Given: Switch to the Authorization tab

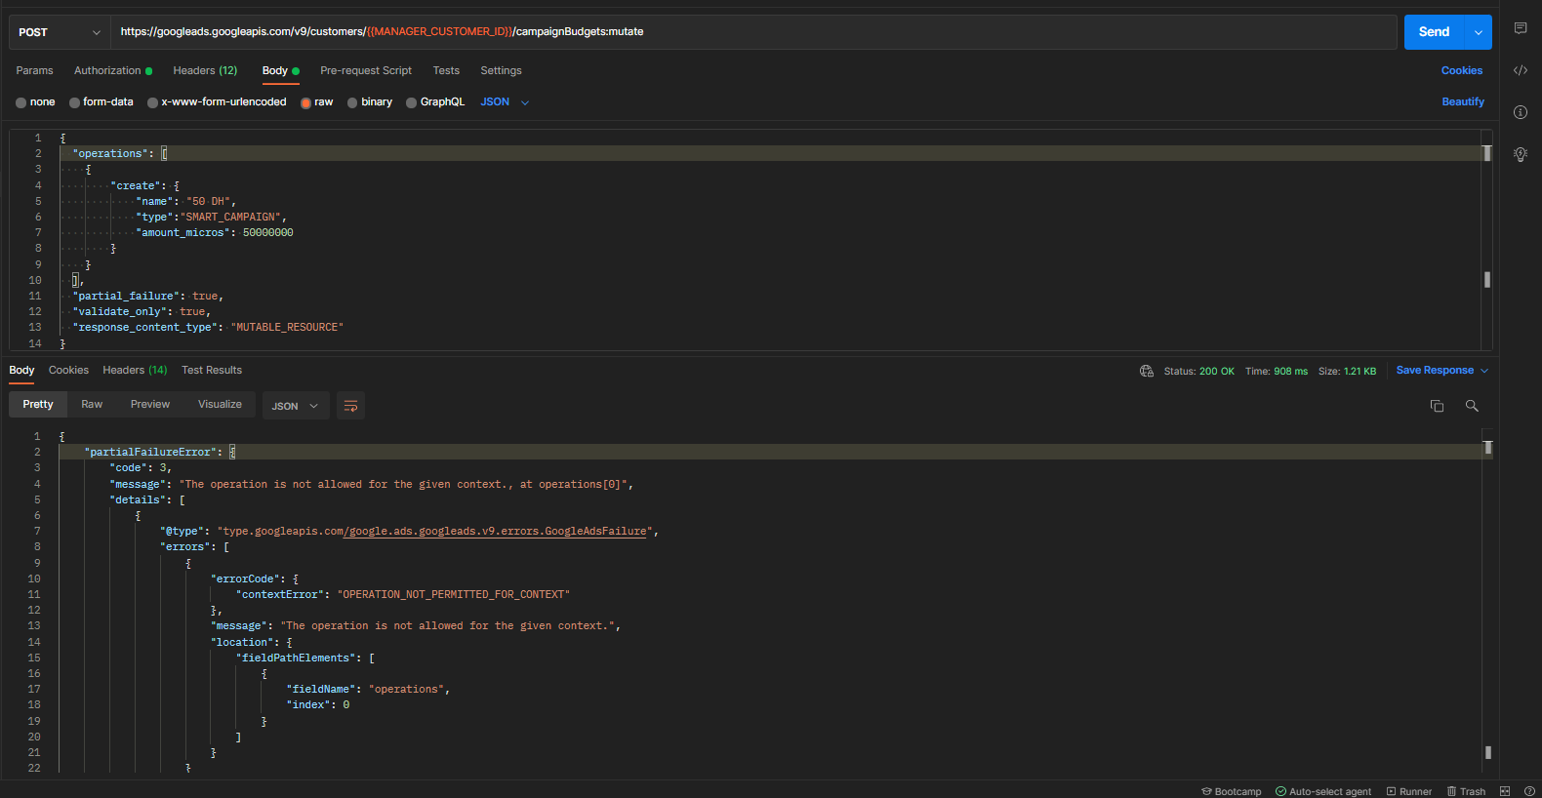Looking at the screenshot, I should [x=113, y=70].
